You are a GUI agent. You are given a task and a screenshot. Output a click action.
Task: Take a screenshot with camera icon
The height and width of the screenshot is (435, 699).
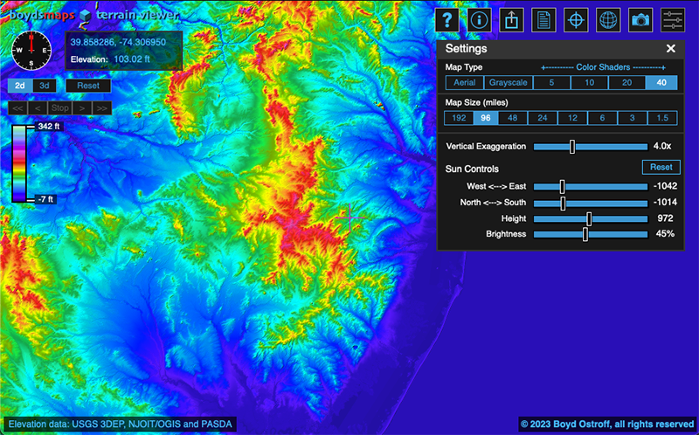[640, 19]
